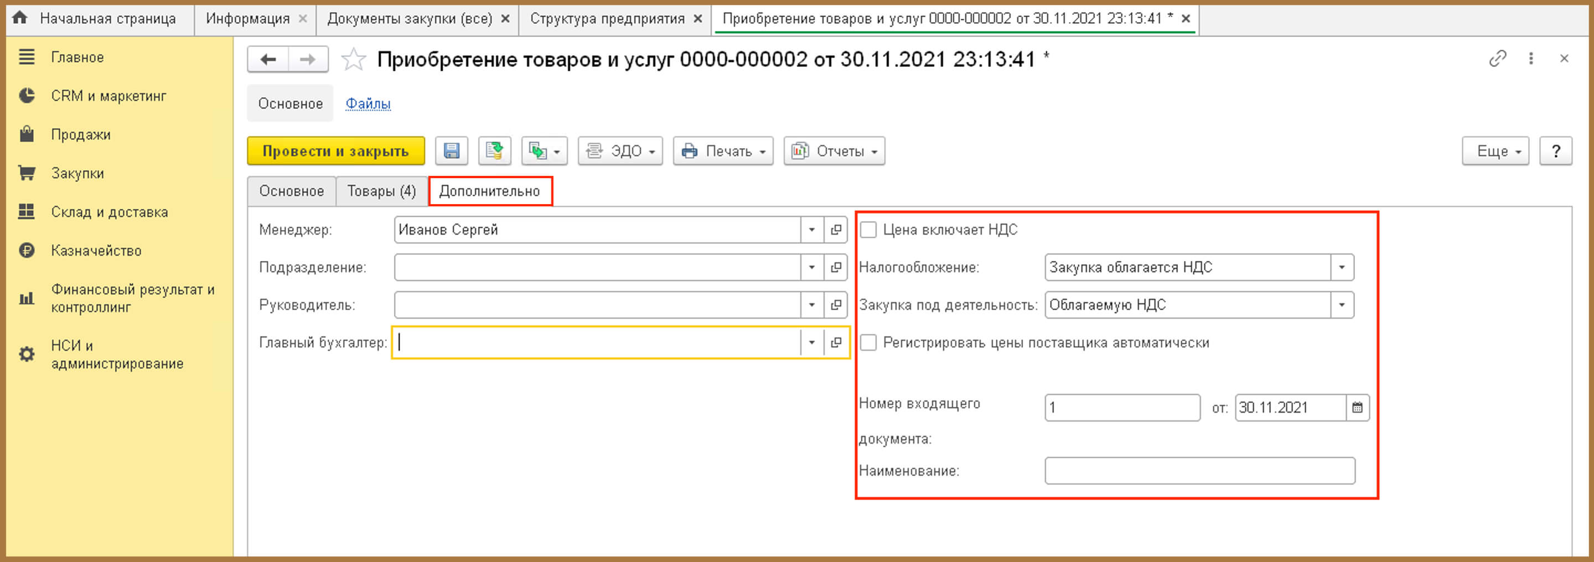This screenshot has width=1594, height=562.
Task: Click the Закупки shopping cart icon
Action: tap(27, 173)
